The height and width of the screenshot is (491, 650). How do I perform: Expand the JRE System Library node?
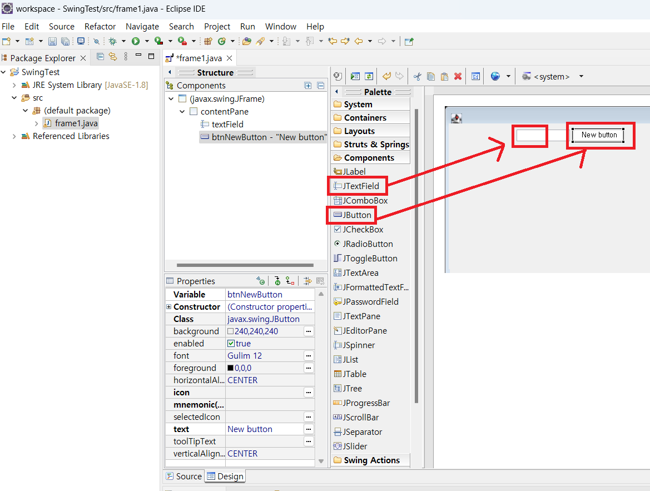click(14, 85)
